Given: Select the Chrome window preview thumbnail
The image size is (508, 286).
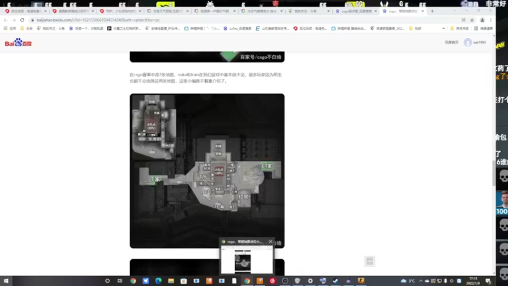Looking at the screenshot, I should click(x=246, y=259).
